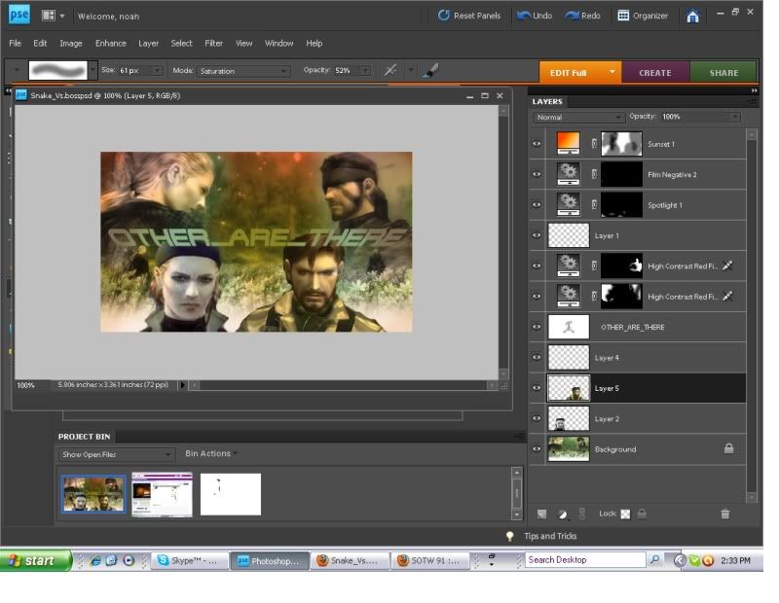The image size is (779, 603).
Task: Hide Layer 1 using eye icon
Action: (x=537, y=235)
